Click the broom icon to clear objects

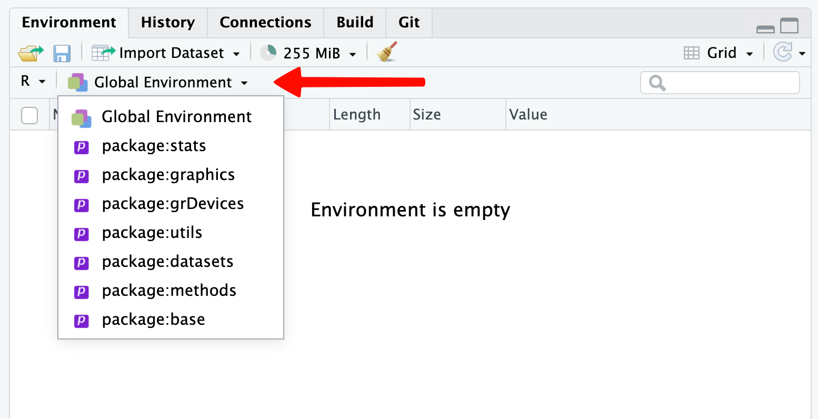(x=387, y=53)
